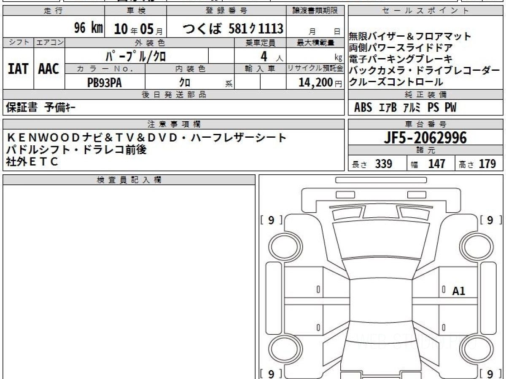Select the line "無限バイザー＆フロアマット"
506x379 pixels.
(x=410, y=37)
